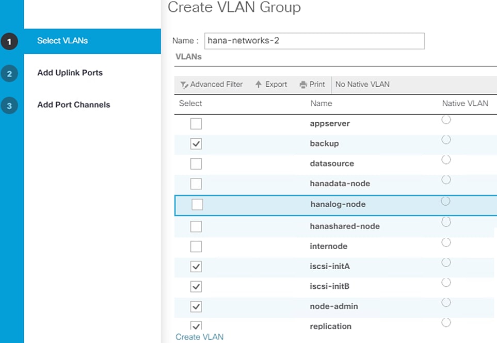This screenshot has height=343, width=497.
Task: Uncheck the iscsi-initA VLAN checkbox
Action: [196, 267]
